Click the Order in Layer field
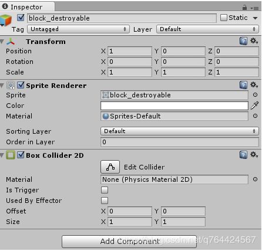 (180, 142)
